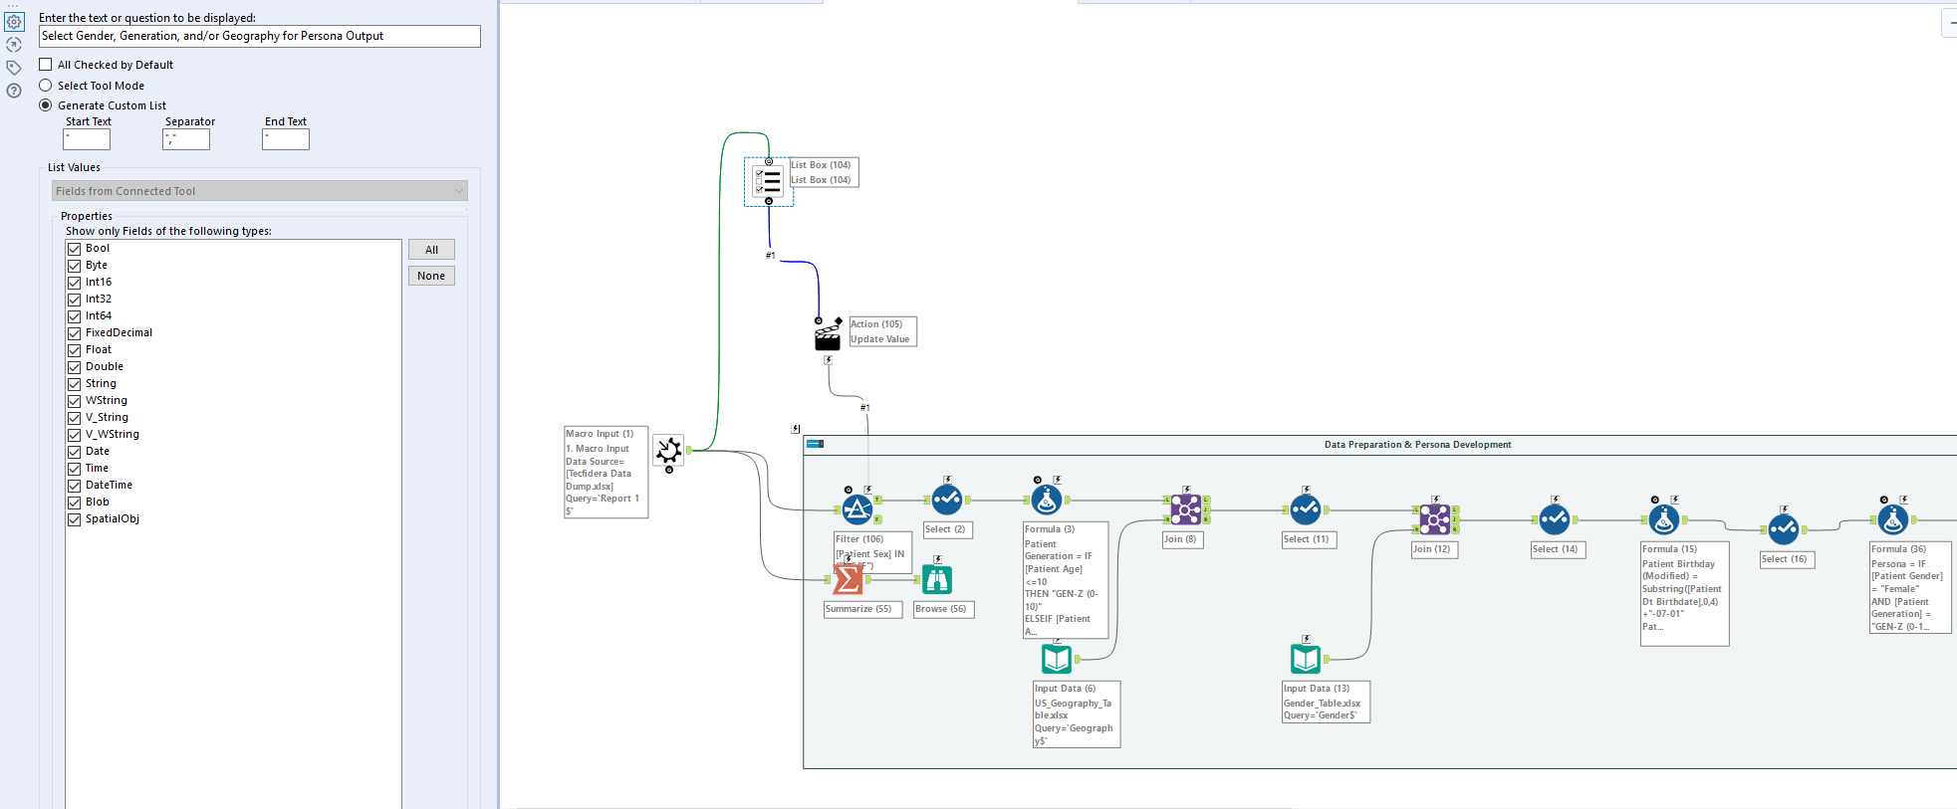Select the Join (8) tool icon
1957x809 pixels.
(1186, 509)
